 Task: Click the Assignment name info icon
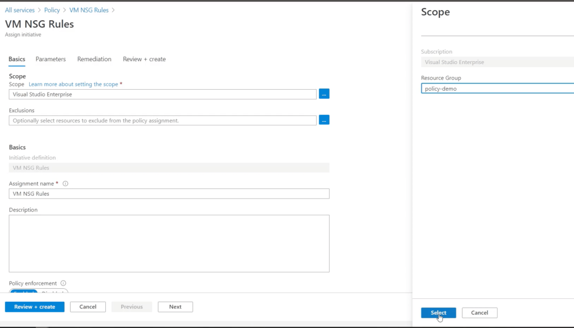pos(66,184)
